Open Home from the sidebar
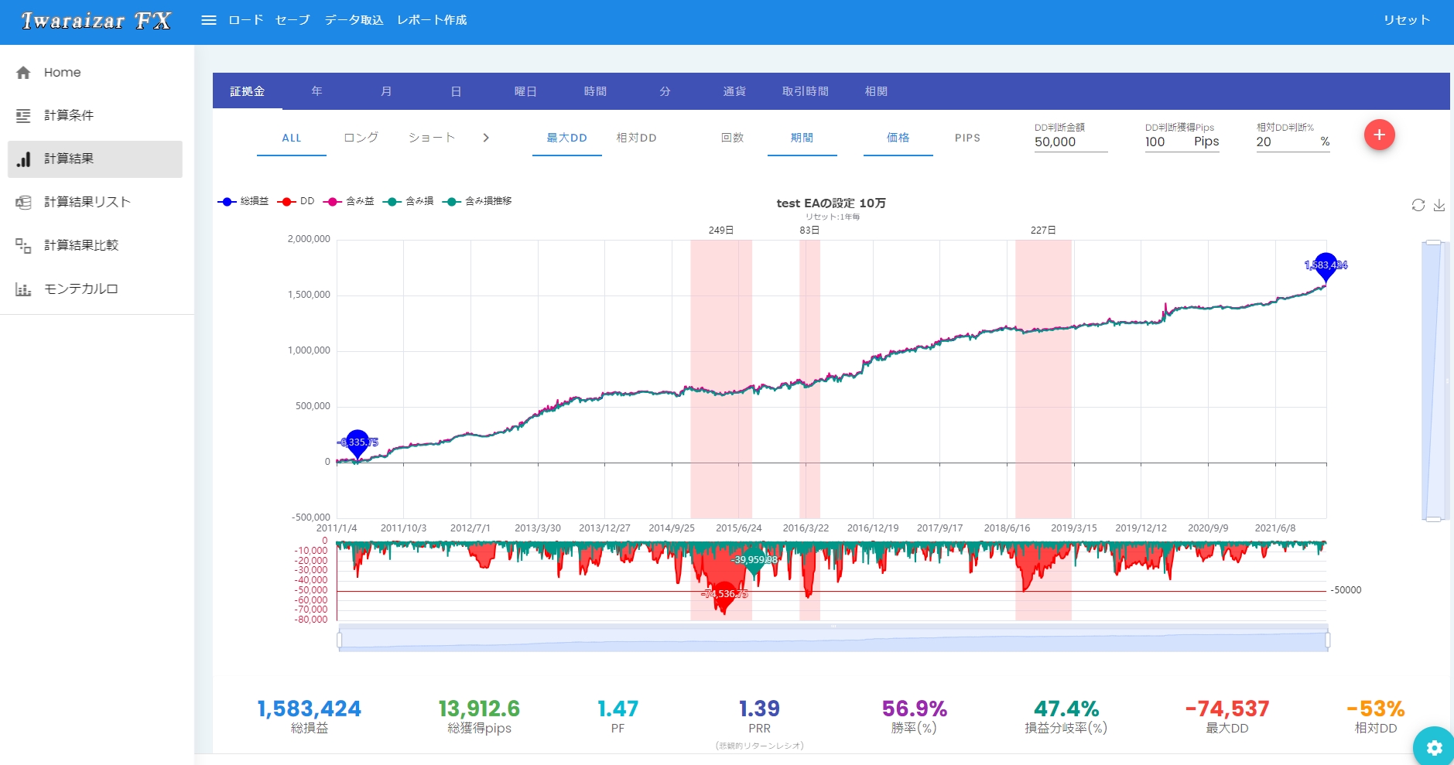Viewport: 1454px width, 765px height. click(x=62, y=73)
